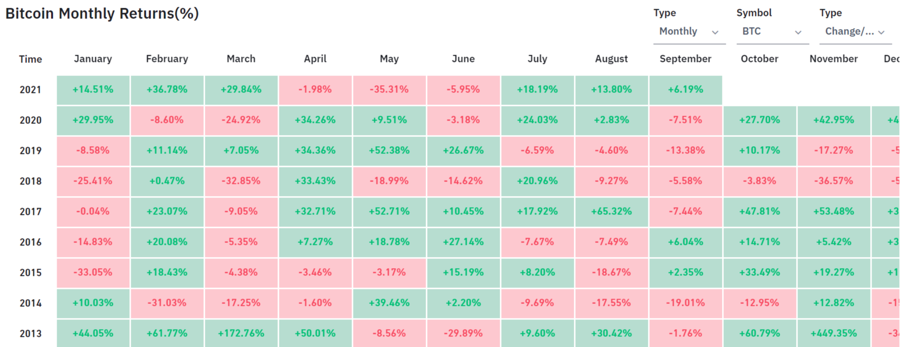
Task: Click October 2020 cell showing +27.70%
Action: (759, 120)
